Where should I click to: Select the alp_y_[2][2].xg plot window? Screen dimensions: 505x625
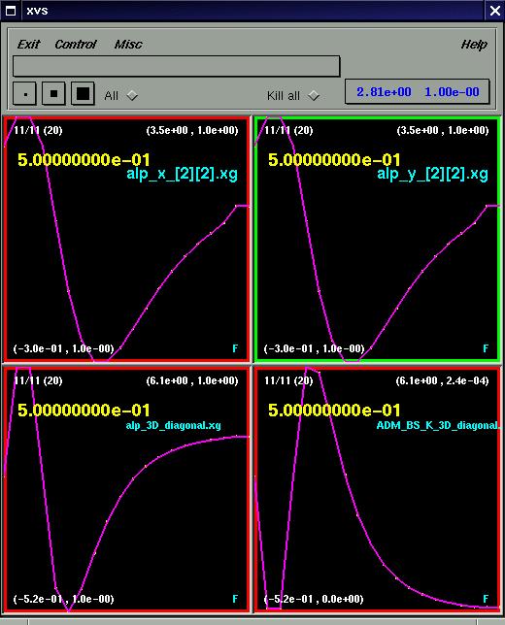378,239
